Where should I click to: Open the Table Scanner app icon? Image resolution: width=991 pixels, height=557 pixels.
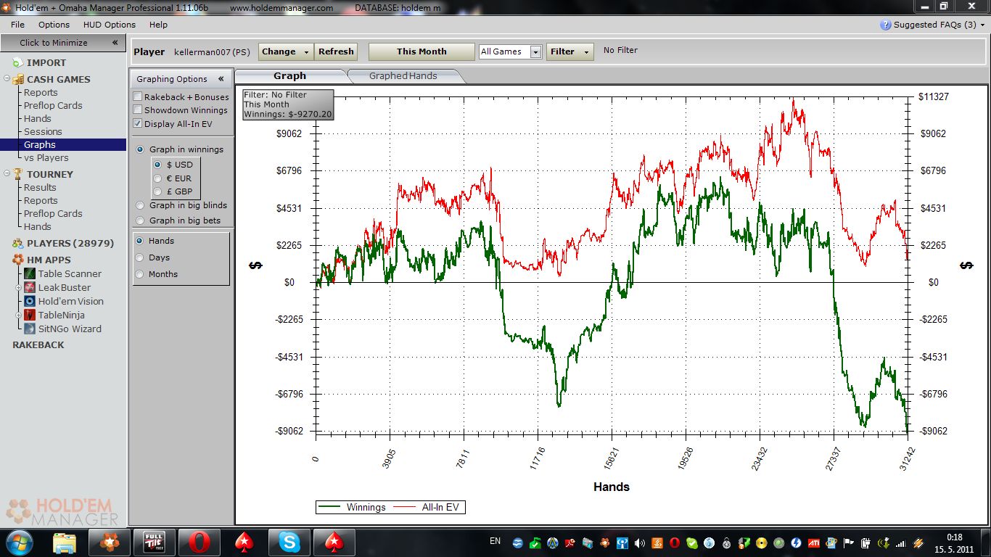[30, 273]
